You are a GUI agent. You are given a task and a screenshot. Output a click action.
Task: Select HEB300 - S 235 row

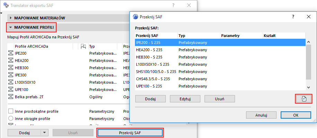click(220, 57)
